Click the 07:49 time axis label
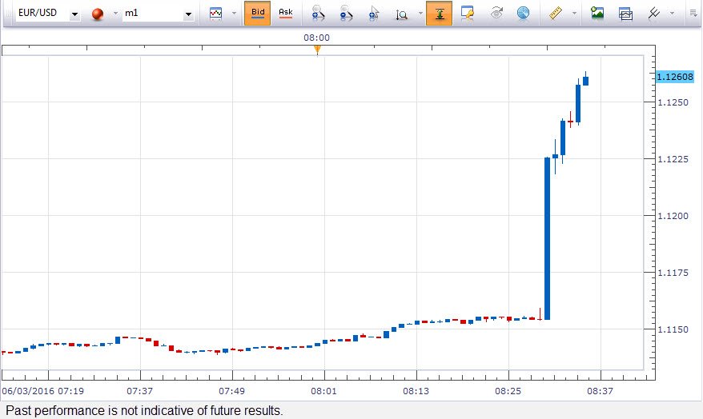 (231, 391)
